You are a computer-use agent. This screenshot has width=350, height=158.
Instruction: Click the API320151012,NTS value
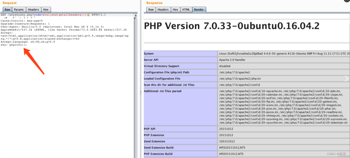232,148
